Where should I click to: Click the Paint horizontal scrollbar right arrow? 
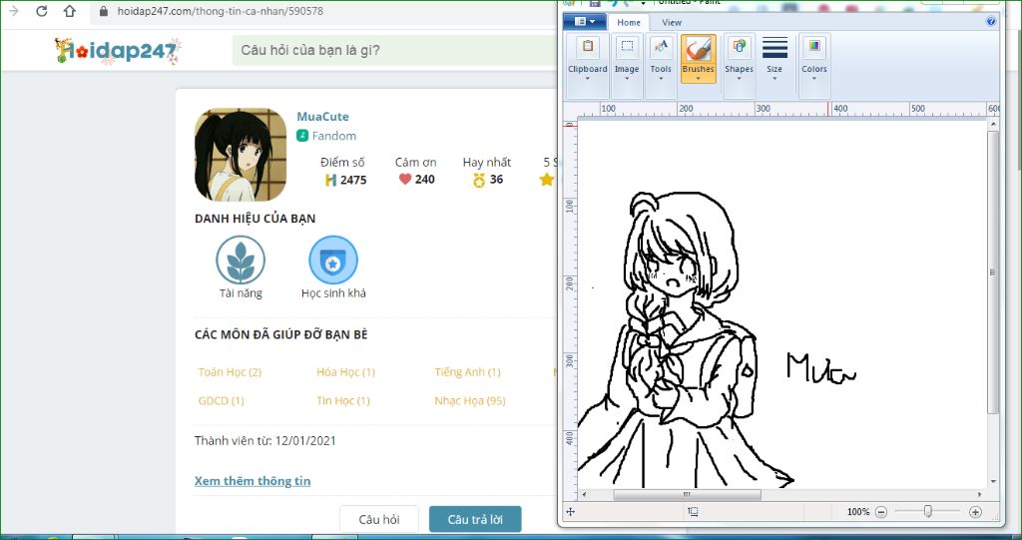[x=980, y=495]
